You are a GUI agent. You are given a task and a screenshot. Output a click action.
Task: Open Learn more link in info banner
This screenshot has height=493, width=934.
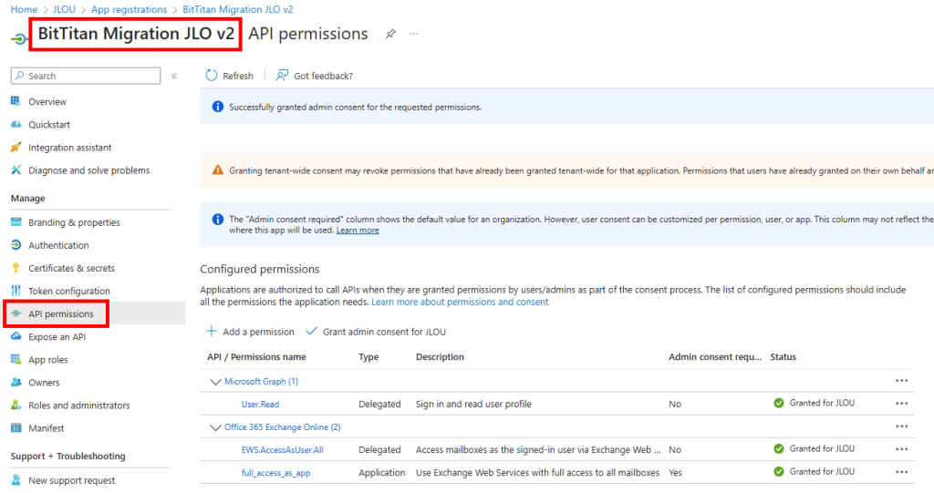[358, 231]
